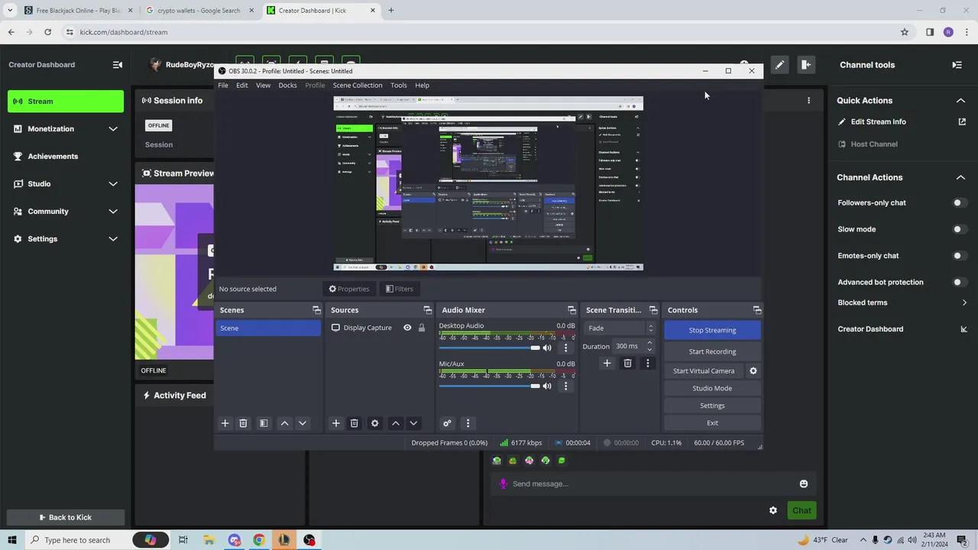
Task: Open scene filters in the Scenes dock
Action: [x=264, y=423]
